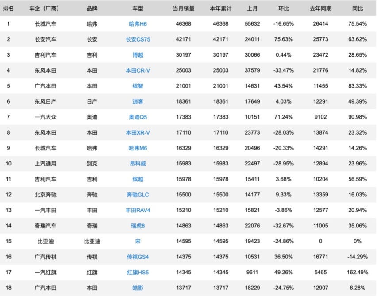Viewport: 377px width, 296px height.
Task: Open the 逍客 model link
Action: [138, 101]
